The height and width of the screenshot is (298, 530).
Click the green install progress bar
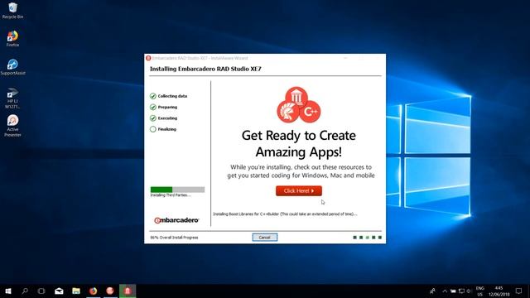[x=177, y=190]
